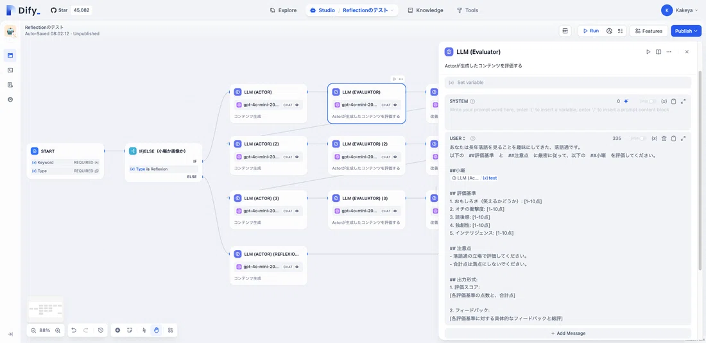This screenshot has height=343, width=706.
Task: Toggle Jinja switch in SYSTEM prompt
Action: coord(652,101)
